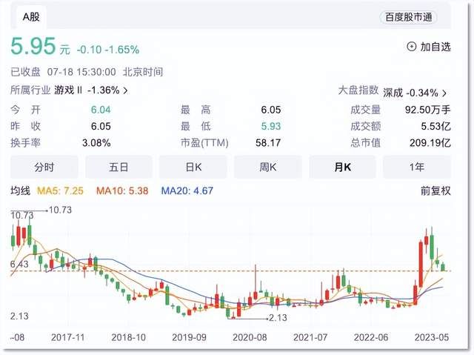Click the 2.13 low price marker on chart

pos(277,317)
